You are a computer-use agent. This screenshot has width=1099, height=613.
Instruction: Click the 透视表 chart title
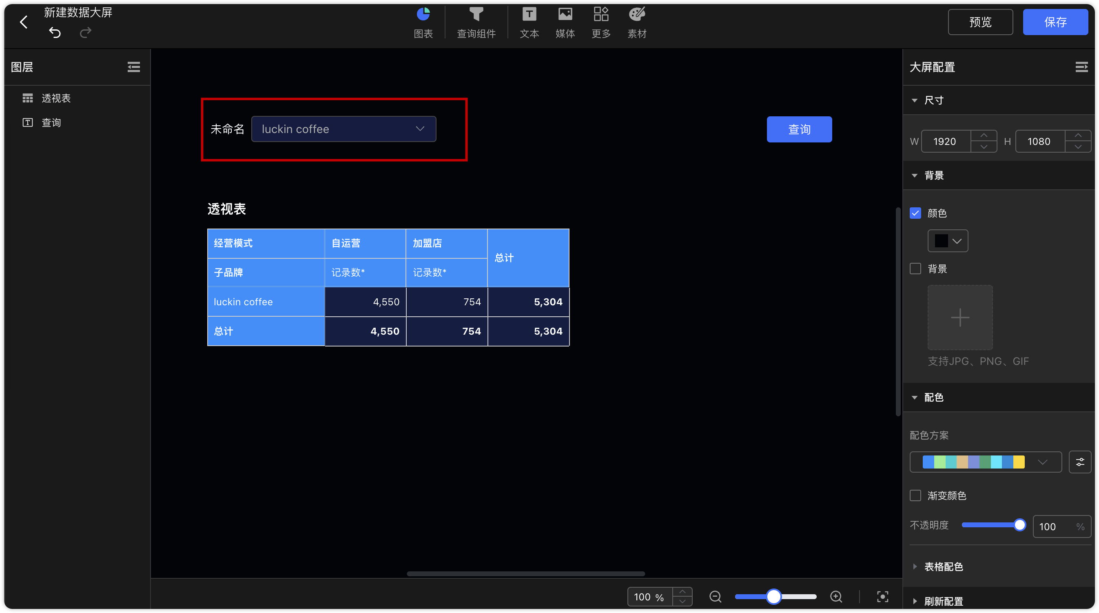pos(226,209)
